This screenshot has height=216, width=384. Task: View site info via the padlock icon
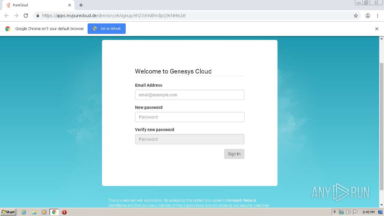(x=37, y=16)
